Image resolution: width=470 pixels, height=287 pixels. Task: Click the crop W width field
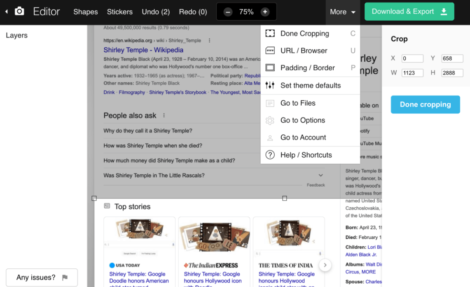pos(412,73)
